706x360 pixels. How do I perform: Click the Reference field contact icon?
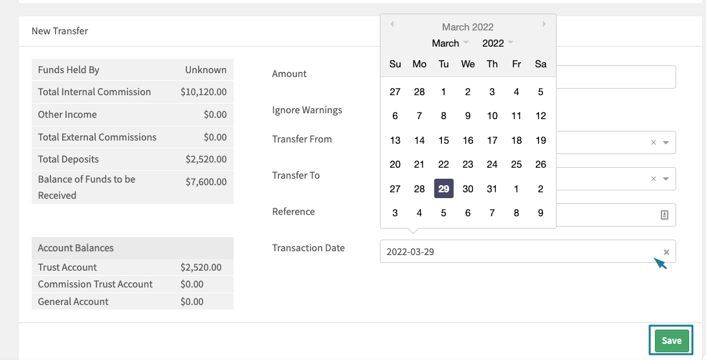pos(665,215)
